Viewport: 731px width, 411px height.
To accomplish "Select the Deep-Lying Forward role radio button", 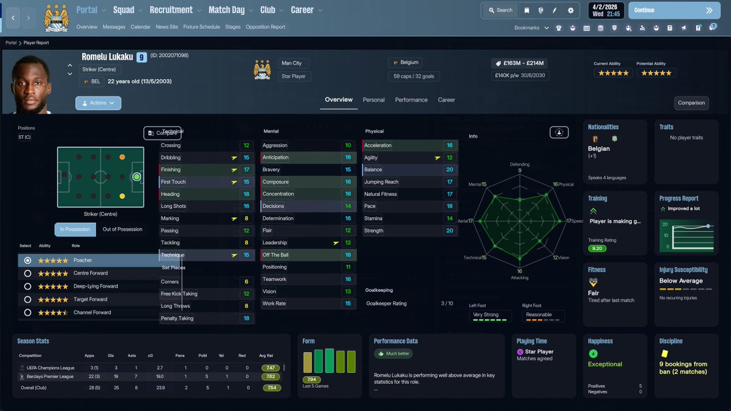I will tap(27, 286).
